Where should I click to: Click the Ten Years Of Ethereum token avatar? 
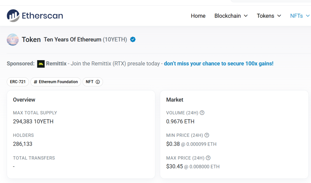coord(13,40)
